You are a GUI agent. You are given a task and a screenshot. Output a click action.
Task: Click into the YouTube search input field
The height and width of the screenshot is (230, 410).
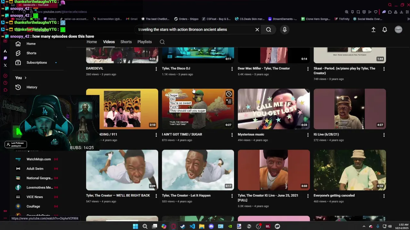(x=195, y=30)
